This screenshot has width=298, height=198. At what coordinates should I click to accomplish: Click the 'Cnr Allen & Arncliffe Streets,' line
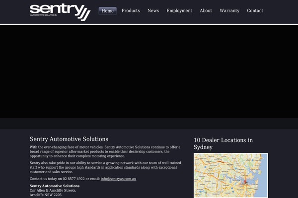[x=53, y=191]
